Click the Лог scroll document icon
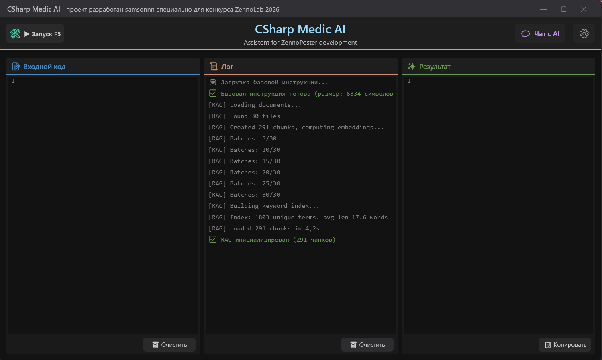 coord(214,67)
